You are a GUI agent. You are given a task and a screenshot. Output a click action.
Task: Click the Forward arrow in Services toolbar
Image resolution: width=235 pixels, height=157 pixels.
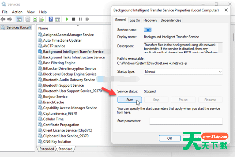[x=10, y=19]
